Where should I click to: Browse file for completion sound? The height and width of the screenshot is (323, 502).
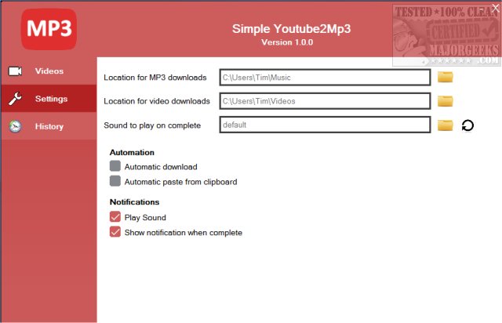tap(446, 125)
